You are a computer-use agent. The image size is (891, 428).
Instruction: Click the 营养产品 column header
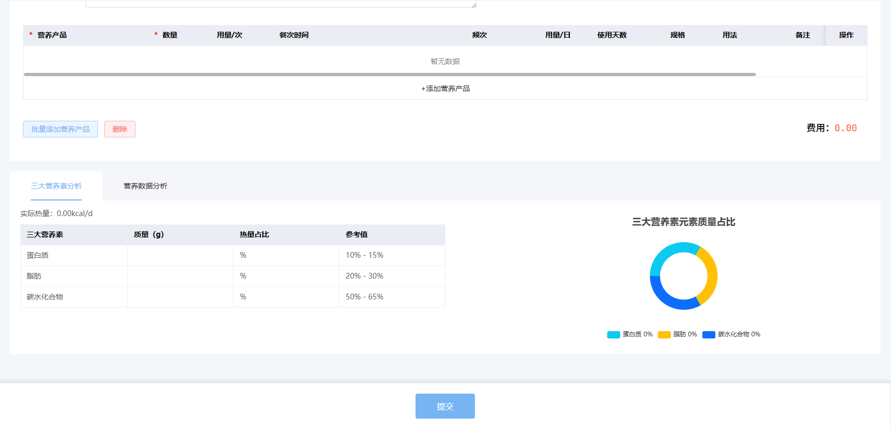tap(52, 35)
